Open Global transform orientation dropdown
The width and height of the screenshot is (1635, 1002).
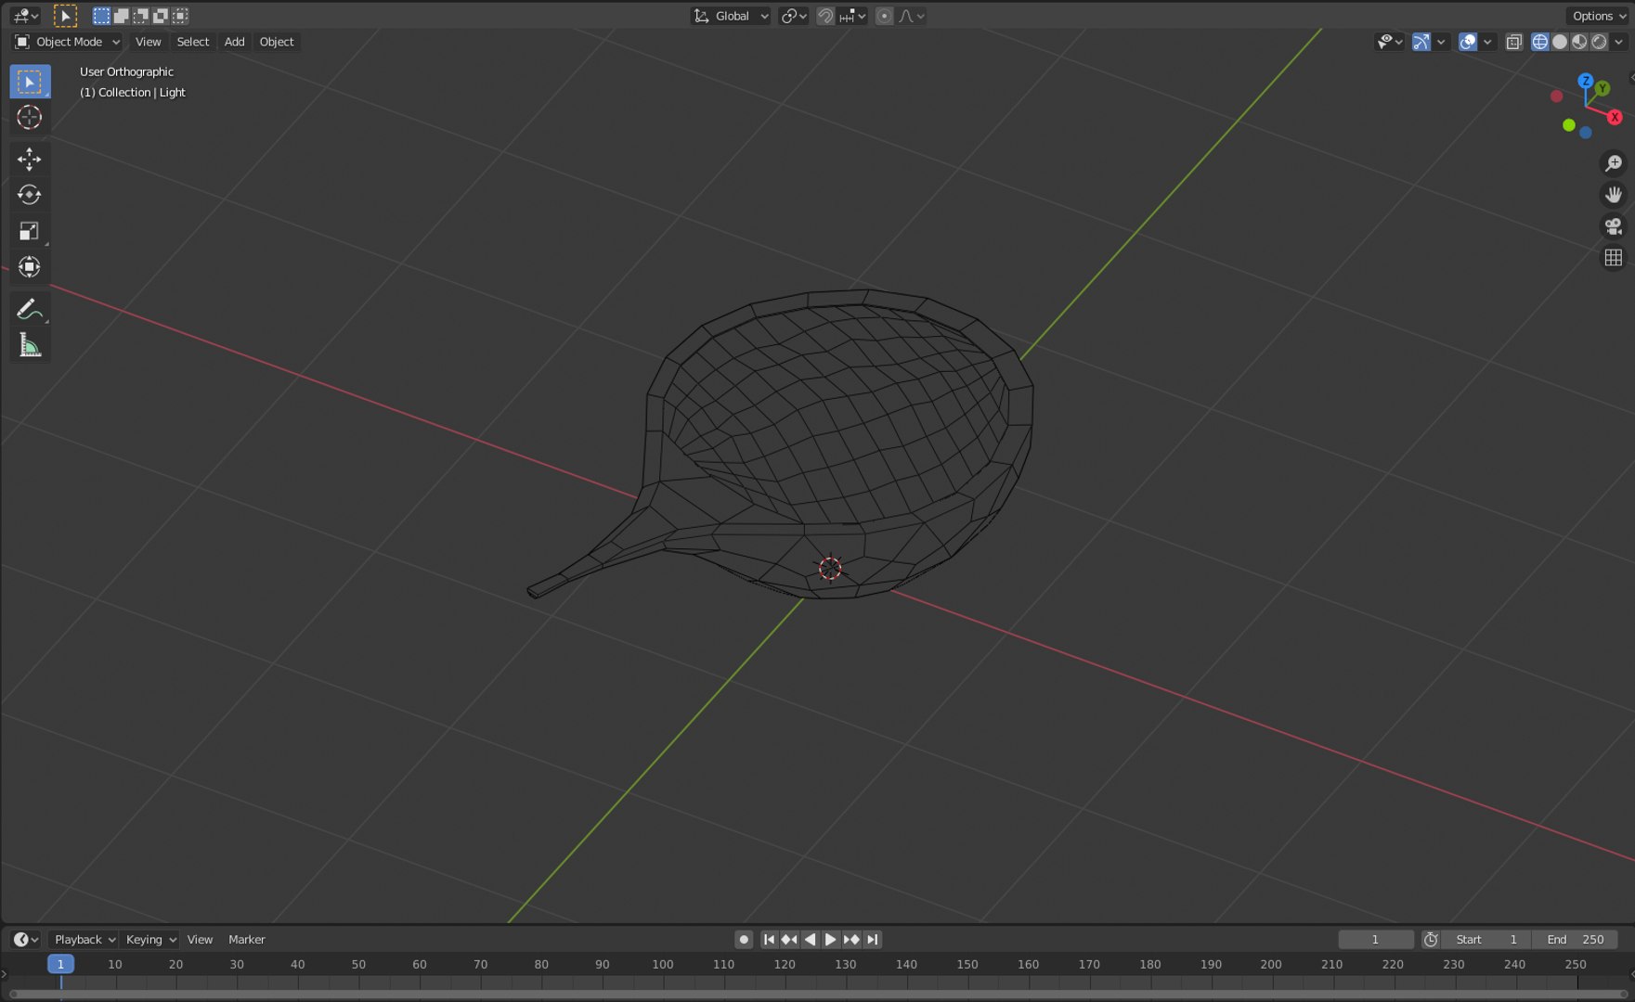point(732,16)
